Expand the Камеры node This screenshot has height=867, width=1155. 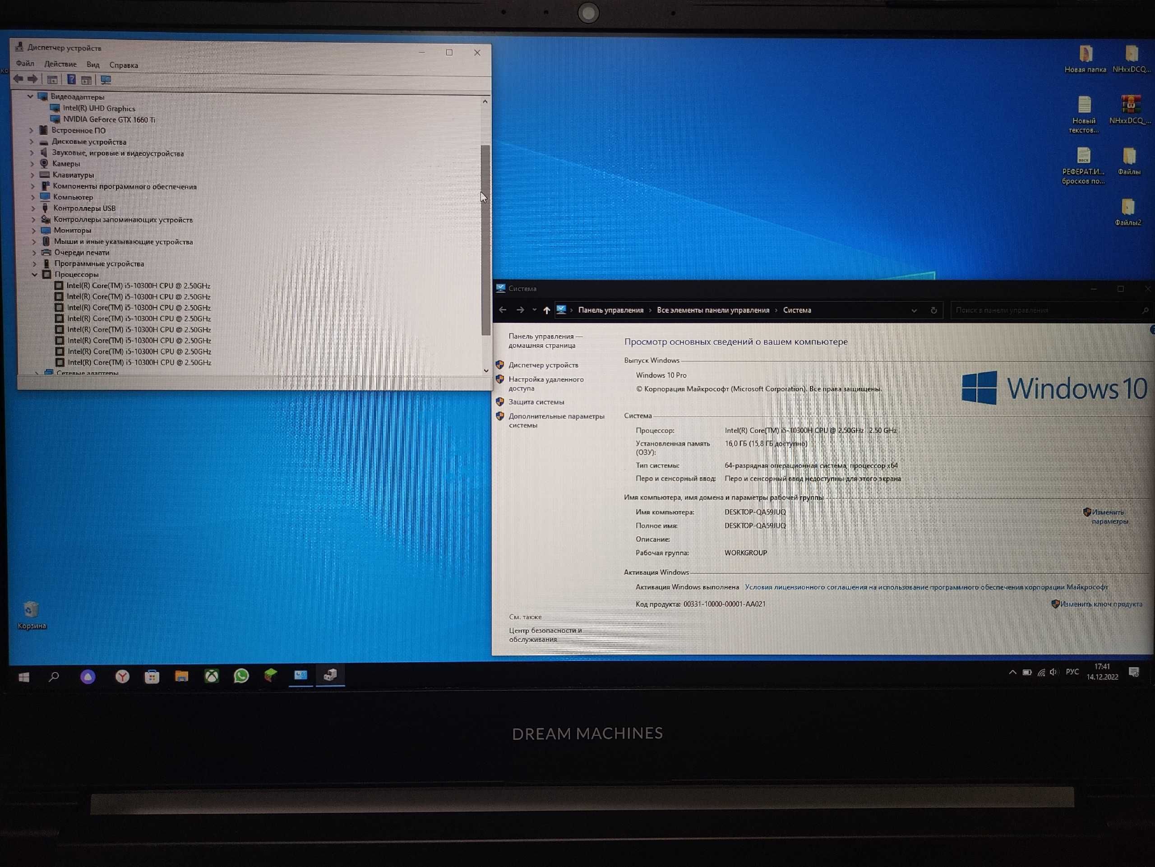click(x=32, y=164)
